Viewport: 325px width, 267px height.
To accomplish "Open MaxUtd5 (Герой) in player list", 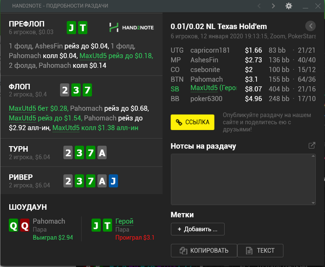I will tap(214, 88).
